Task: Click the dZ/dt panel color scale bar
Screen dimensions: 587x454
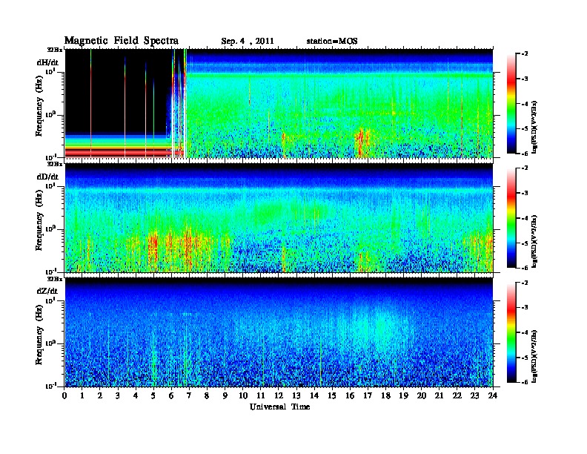Action: point(511,332)
